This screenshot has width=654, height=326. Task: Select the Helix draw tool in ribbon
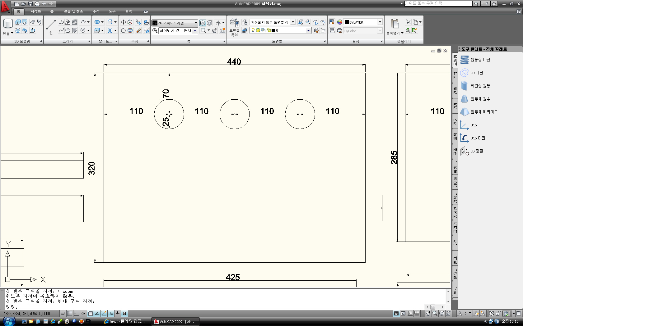[74, 22]
